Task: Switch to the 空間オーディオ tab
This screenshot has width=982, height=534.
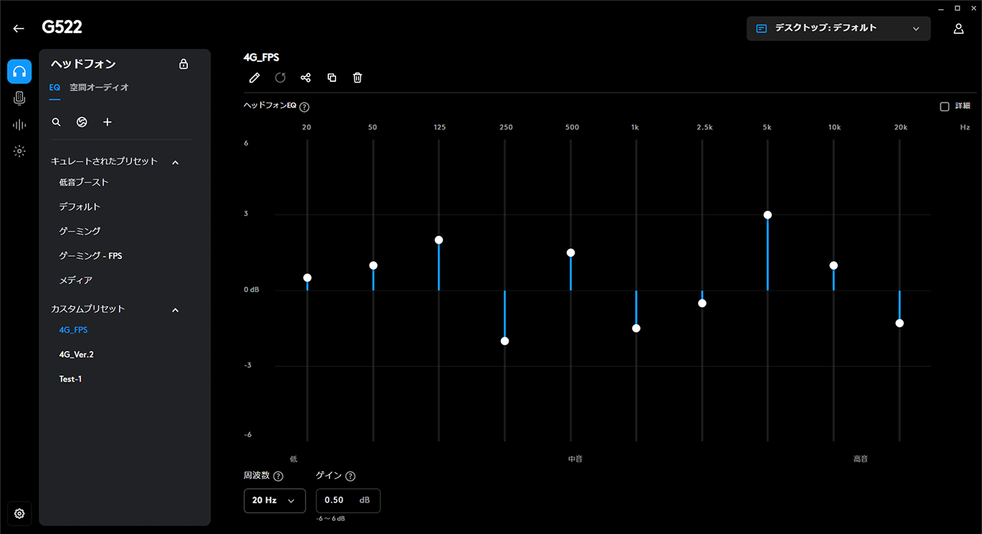Action: tap(99, 87)
